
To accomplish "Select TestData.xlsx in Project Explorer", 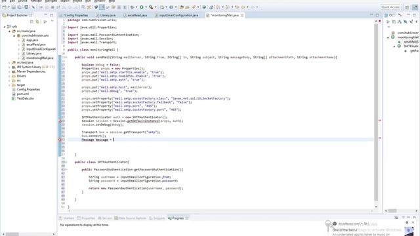I will (x=25, y=98).
